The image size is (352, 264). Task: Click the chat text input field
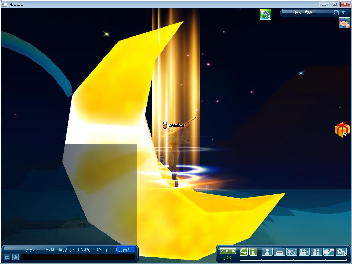click(78, 257)
